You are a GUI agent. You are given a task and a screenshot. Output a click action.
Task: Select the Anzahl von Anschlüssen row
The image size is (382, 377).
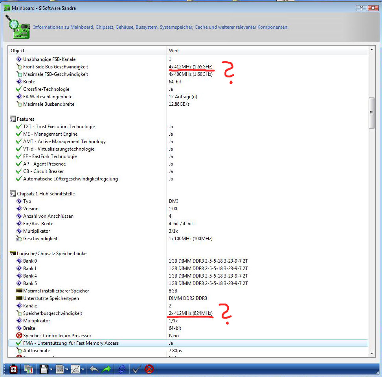[188, 216]
